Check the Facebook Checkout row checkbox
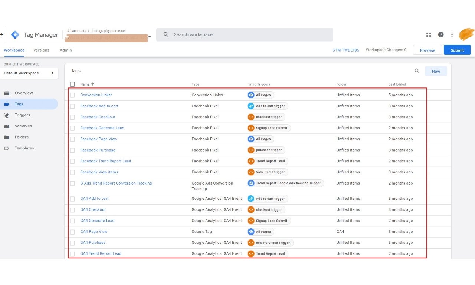 (72, 117)
